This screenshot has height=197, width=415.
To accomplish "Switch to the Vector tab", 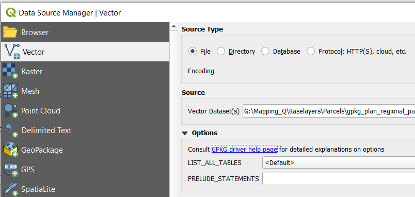I will pos(85,52).
